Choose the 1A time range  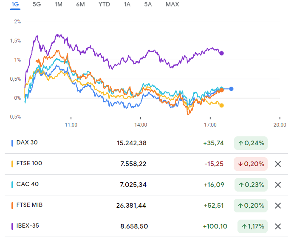[127, 4]
